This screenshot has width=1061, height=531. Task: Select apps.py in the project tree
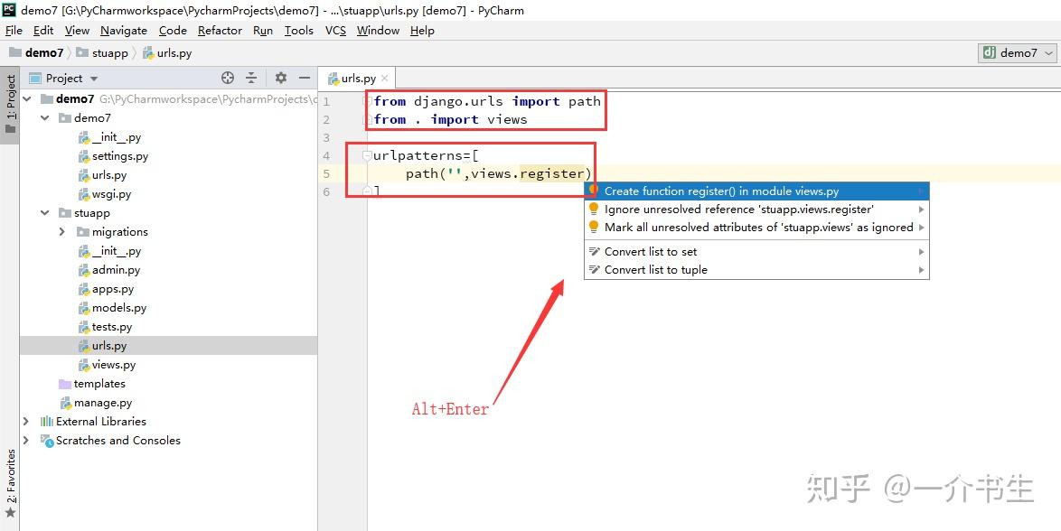[113, 289]
